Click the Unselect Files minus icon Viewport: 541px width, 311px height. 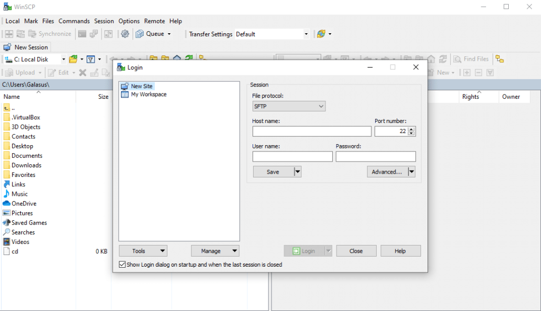[x=479, y=72]
